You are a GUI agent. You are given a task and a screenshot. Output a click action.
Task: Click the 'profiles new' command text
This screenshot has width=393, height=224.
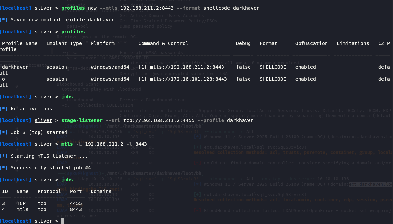pyautogui.click(x=79, y=8)
